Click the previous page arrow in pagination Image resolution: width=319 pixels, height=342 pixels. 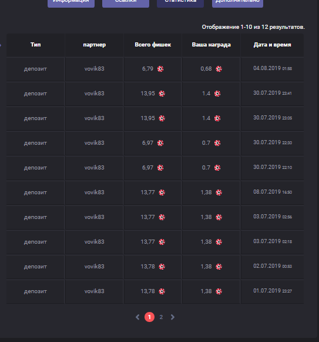tap(137, 317)
